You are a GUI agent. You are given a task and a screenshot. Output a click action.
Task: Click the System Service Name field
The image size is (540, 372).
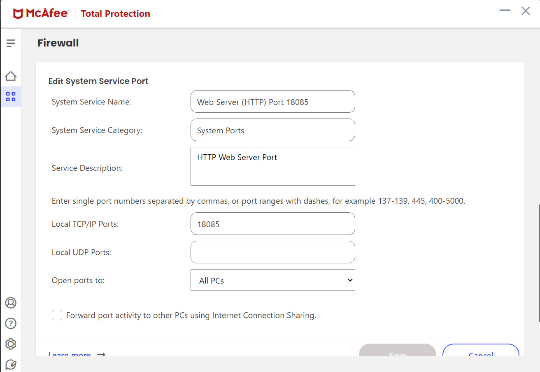click(272, 102)
